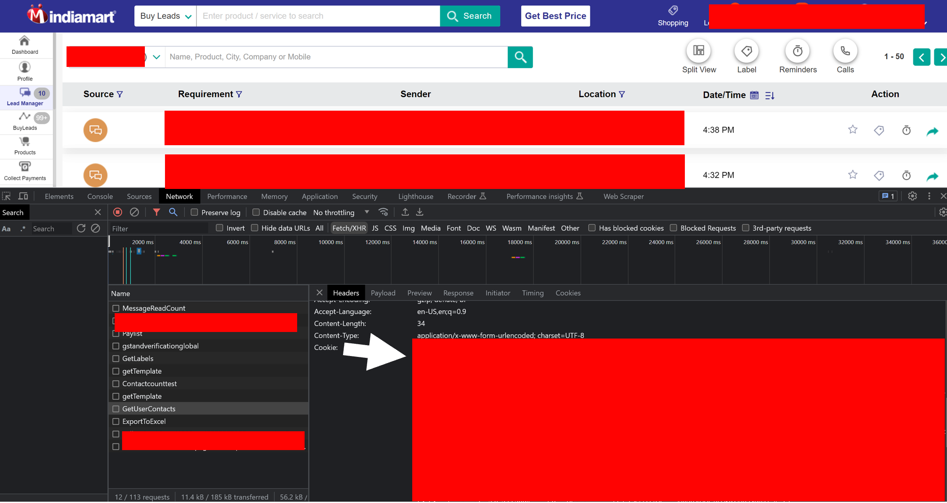Expand the Buy Leads dropdown
The image size is (947, 503).
[165, 16]
